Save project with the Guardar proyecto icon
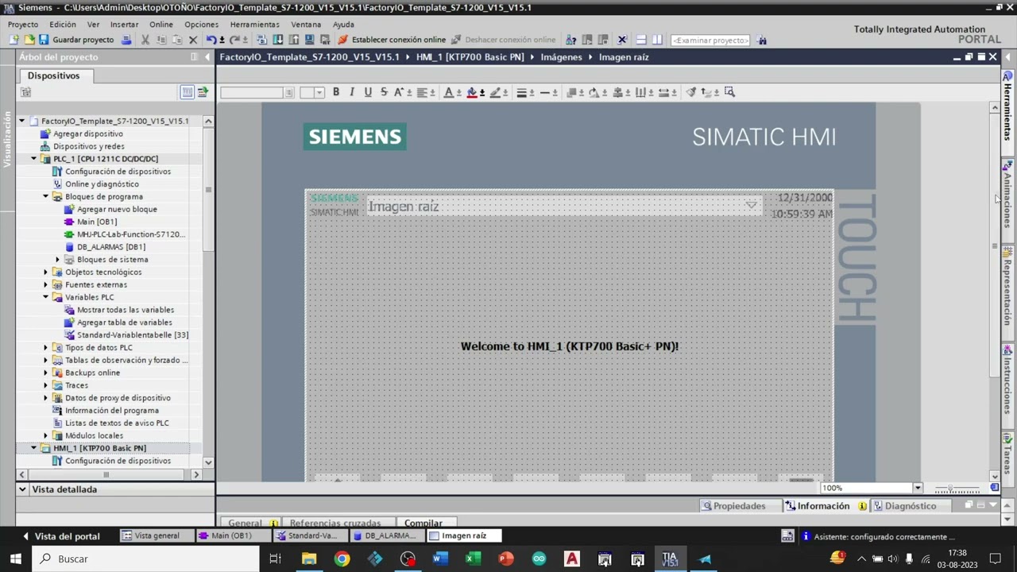The width and height of the screenshot is (1017, 572). coord(44,40)
